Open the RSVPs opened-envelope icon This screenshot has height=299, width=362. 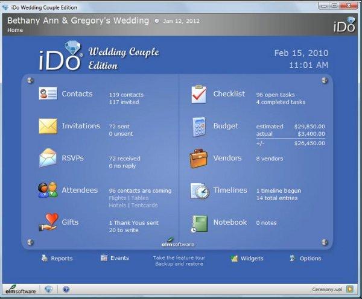click(x=47, y=159)
